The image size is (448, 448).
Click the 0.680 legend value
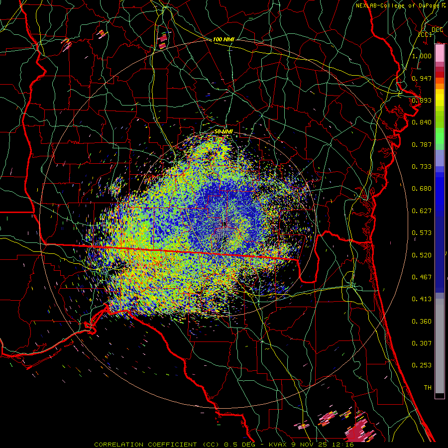tap(422, 189)
